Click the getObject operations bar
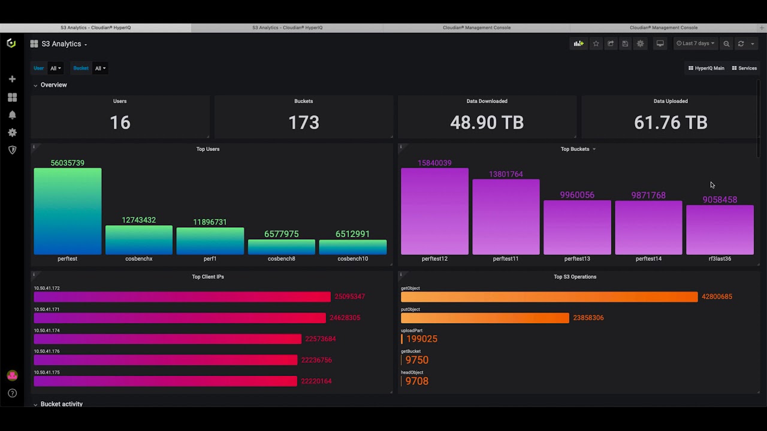This screenshot has width=767, height=431. pyautogui.click(x=549, y=296)
